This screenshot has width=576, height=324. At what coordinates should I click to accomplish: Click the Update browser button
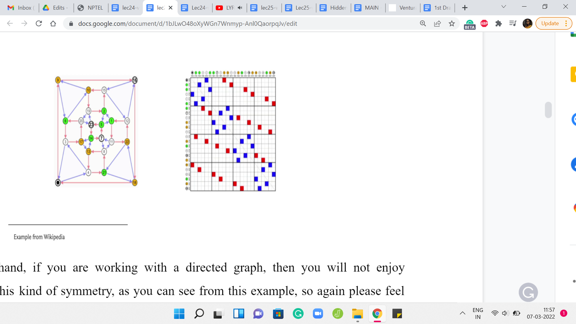click(x=550, y=23)
